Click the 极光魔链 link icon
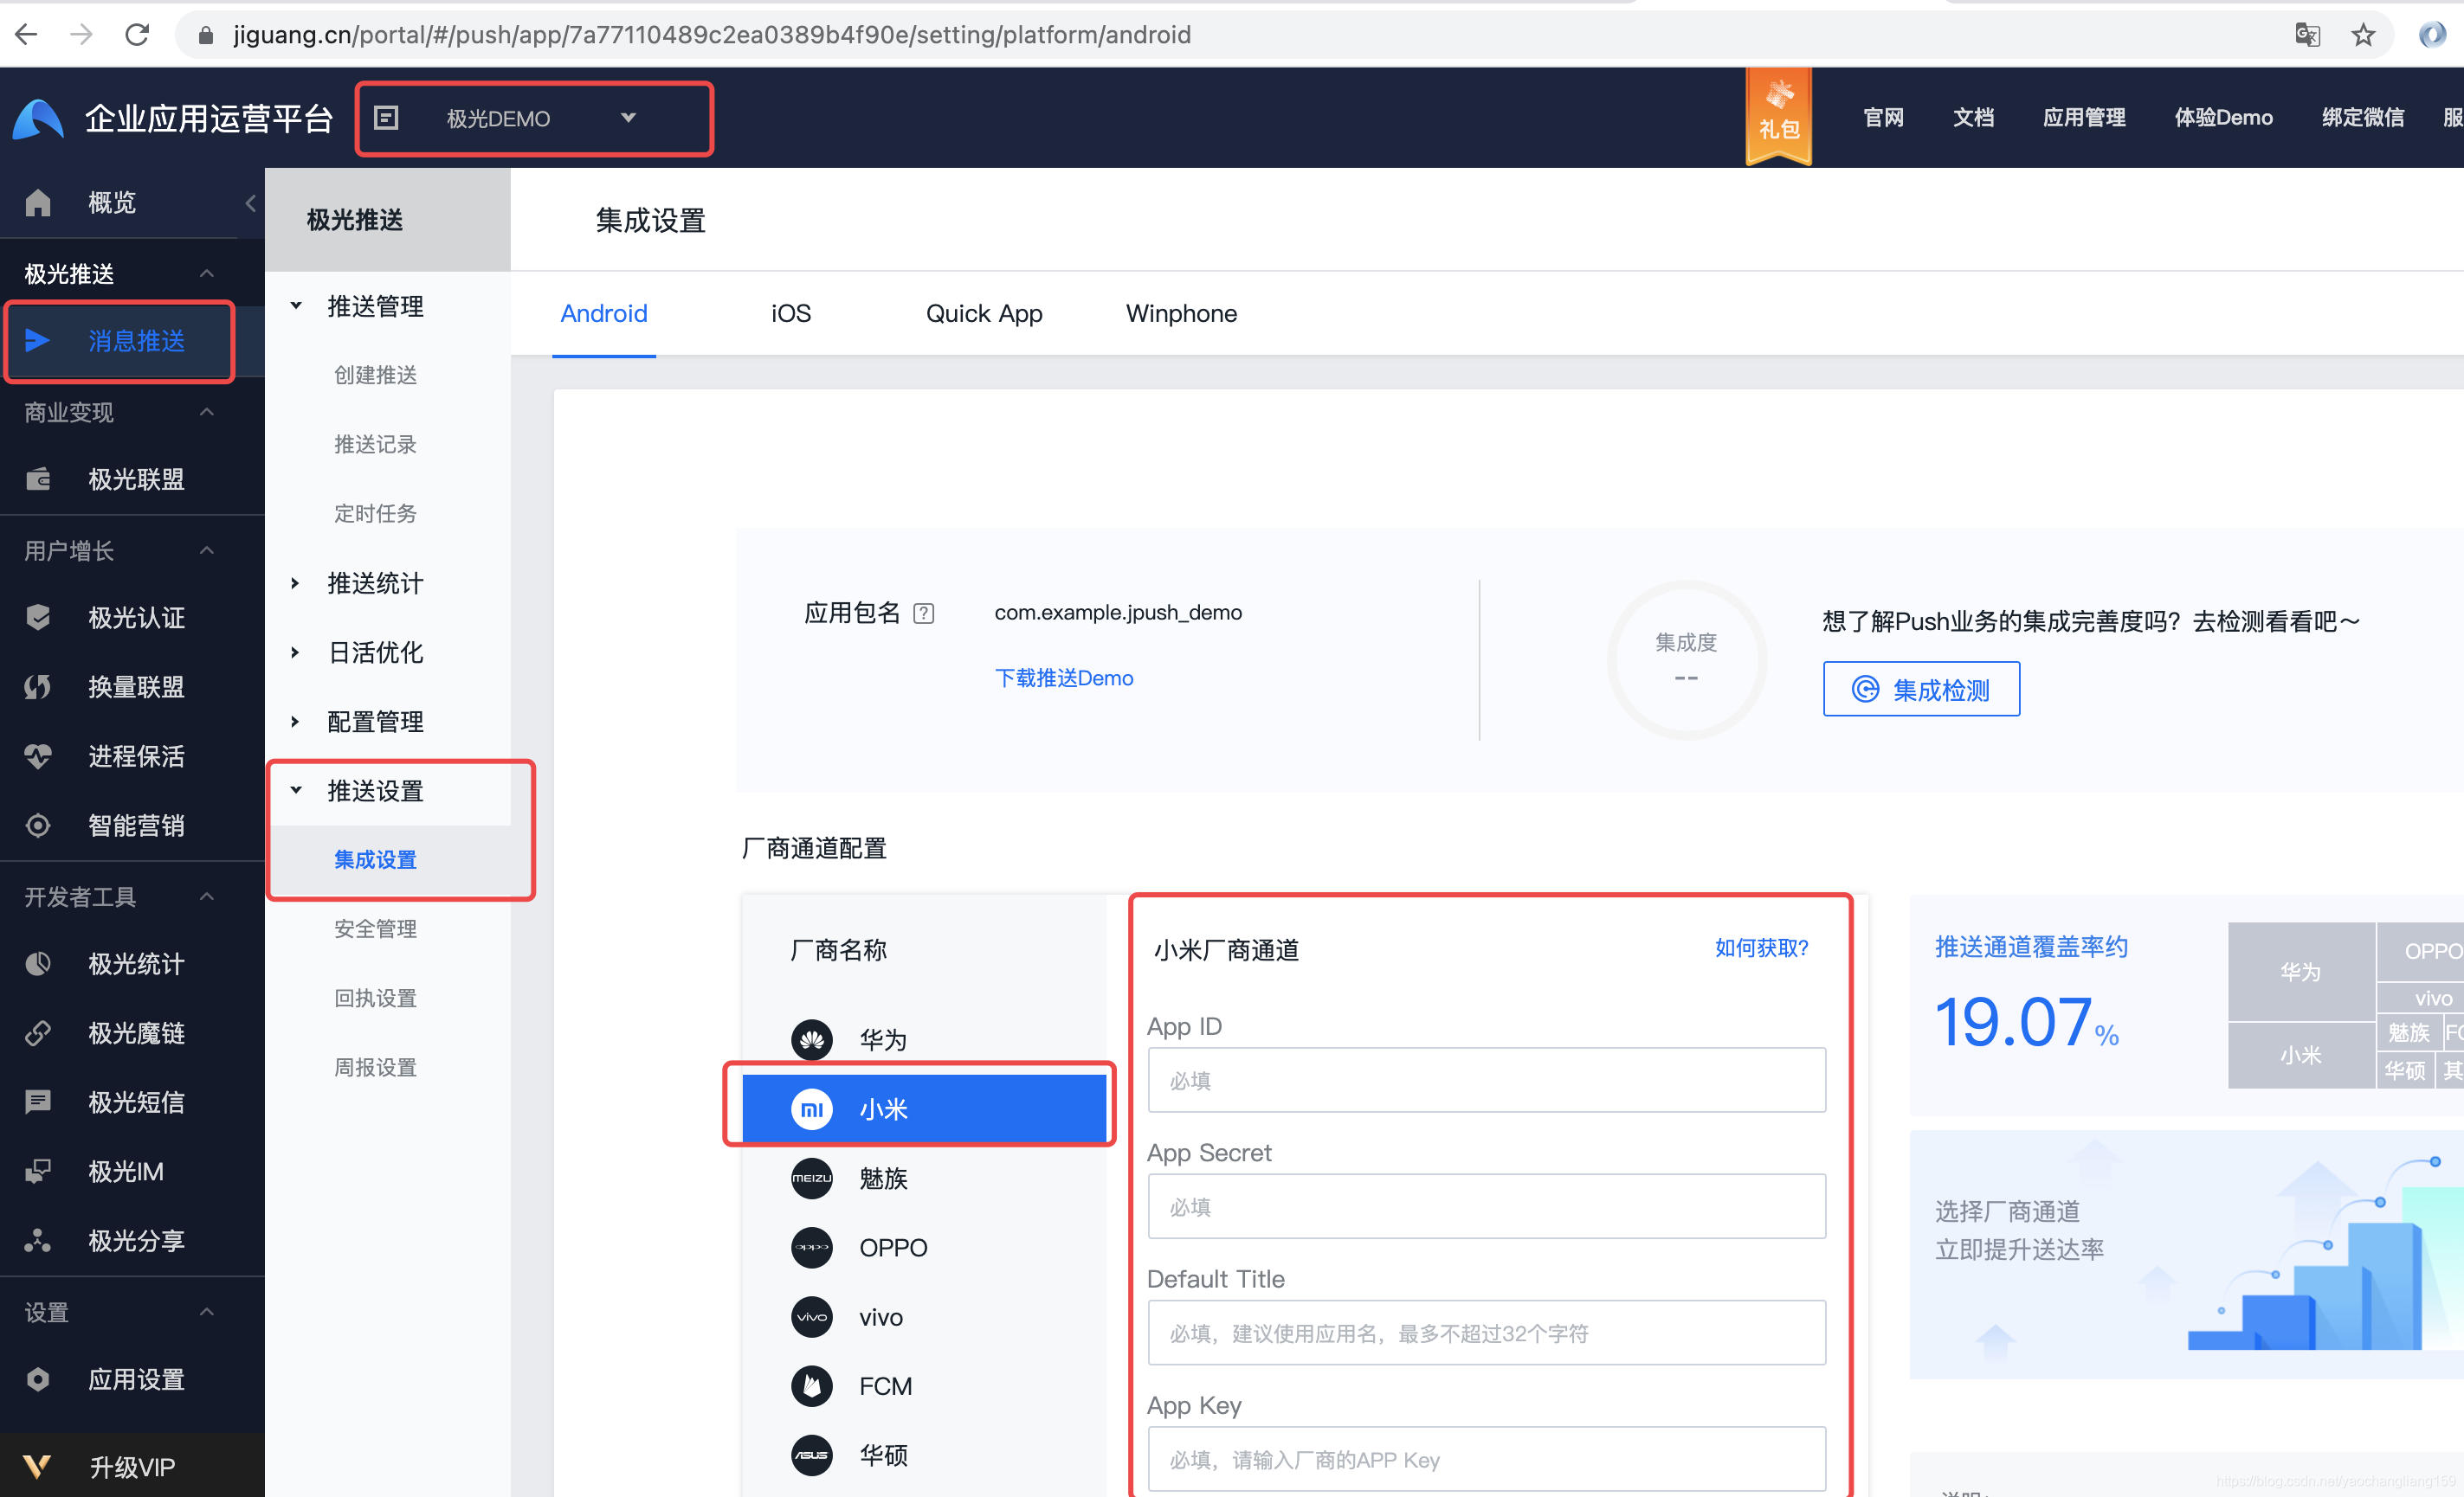Viewport: 2464px width, 1497px height. tap(38, 1032)
